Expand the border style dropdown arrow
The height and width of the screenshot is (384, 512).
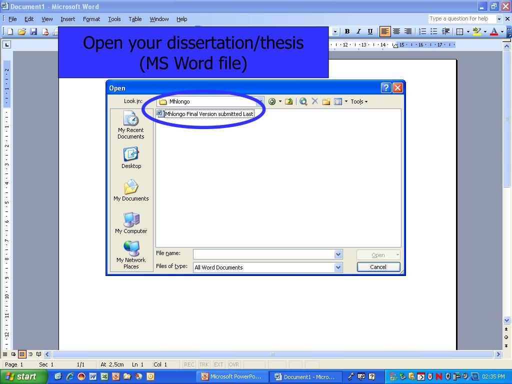468,31
